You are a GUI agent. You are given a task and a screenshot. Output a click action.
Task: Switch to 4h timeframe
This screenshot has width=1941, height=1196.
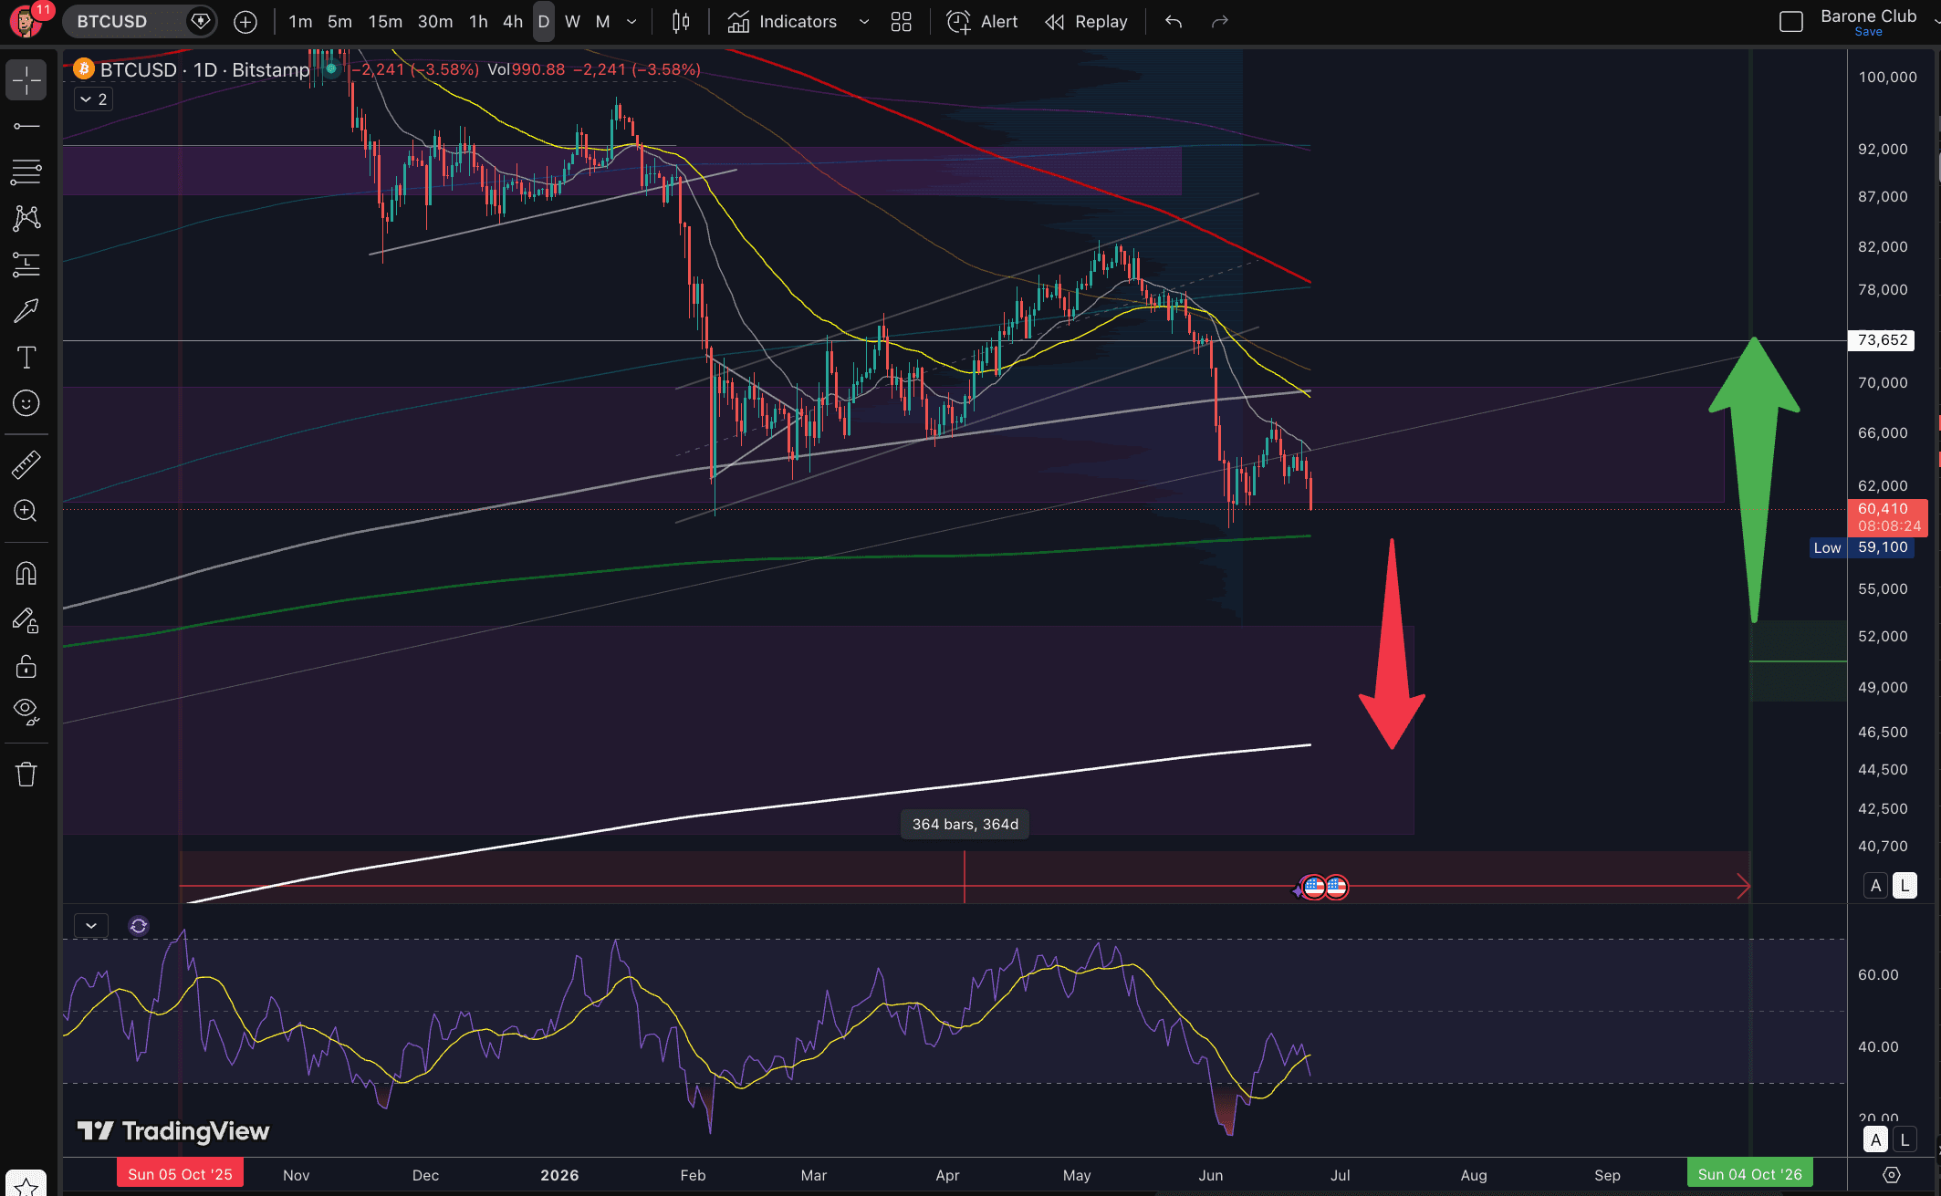pyautogui.click(x=513, y=22)
